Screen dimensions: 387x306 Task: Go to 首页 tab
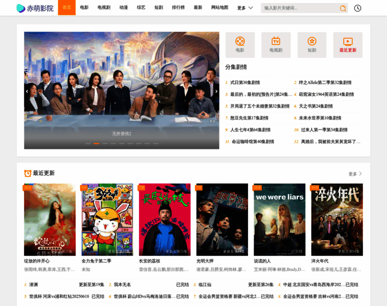[x=67, y=8]
